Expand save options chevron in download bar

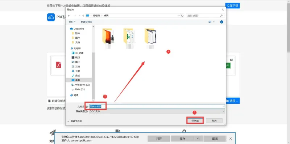point(198,139)
